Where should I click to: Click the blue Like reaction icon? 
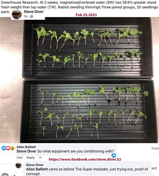click(4, 148)
